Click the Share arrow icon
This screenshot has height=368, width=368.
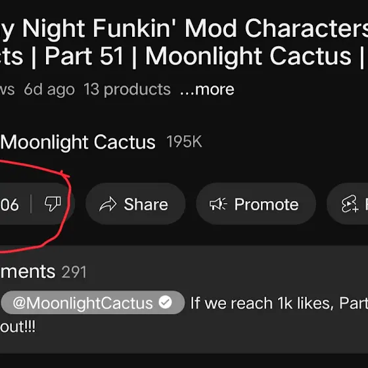click(x=108, y=204)
